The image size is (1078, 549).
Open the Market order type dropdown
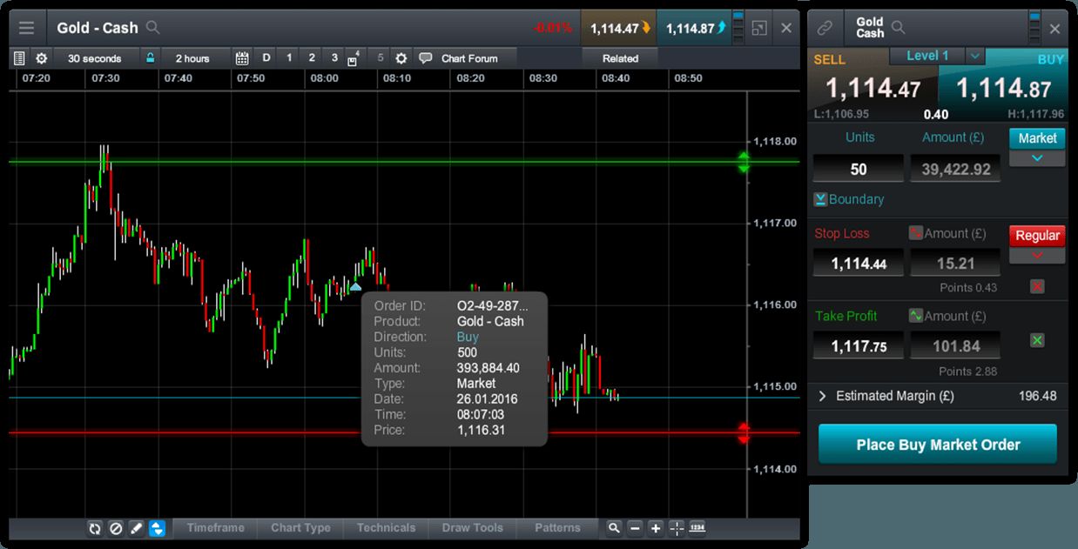coord(1036,157)
